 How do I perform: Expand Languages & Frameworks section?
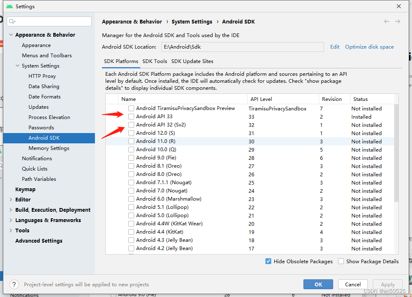[11, 220]
